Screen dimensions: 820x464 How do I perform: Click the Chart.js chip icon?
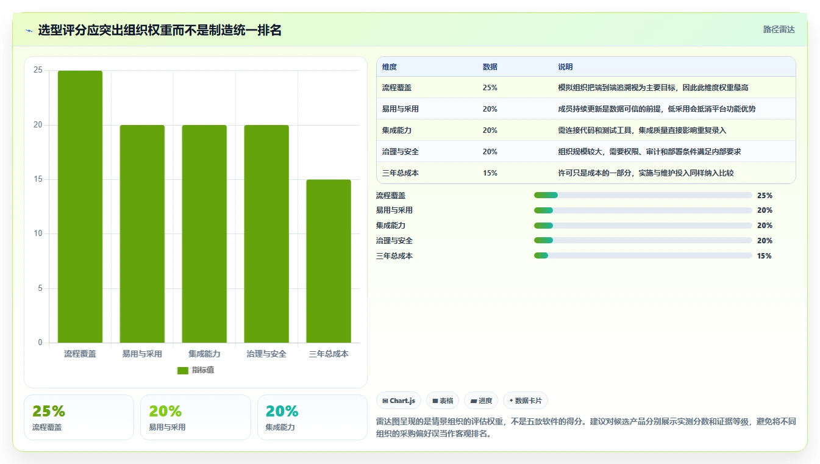(385, 401)
